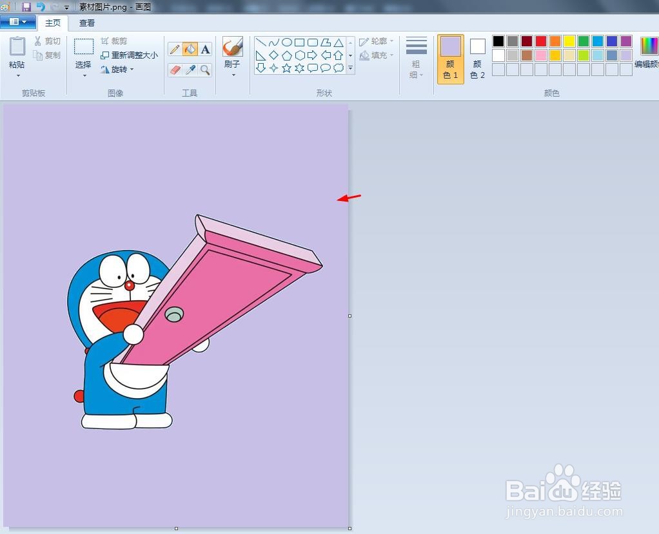659x534 pixels.
Task: Switch to the 查看 View tab
Action: tap(87, 23)
